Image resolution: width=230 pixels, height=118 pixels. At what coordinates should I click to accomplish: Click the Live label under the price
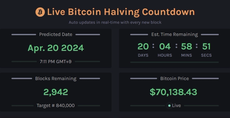(x=177, y=106)
